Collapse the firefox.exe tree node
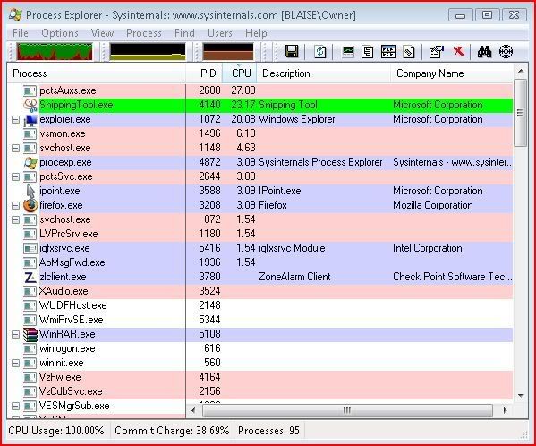This screenshot has width=536, height=446. point(15,206)
